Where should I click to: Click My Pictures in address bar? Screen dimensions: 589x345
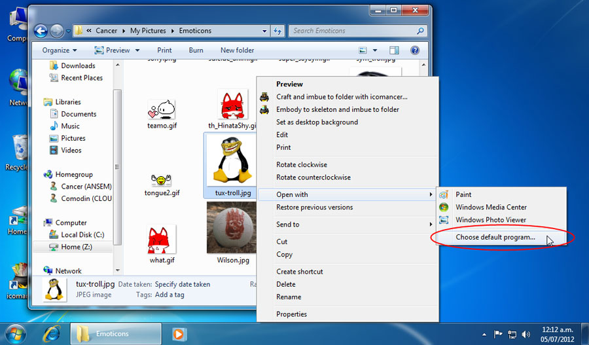pyautogui.click(x=148, y=31)
